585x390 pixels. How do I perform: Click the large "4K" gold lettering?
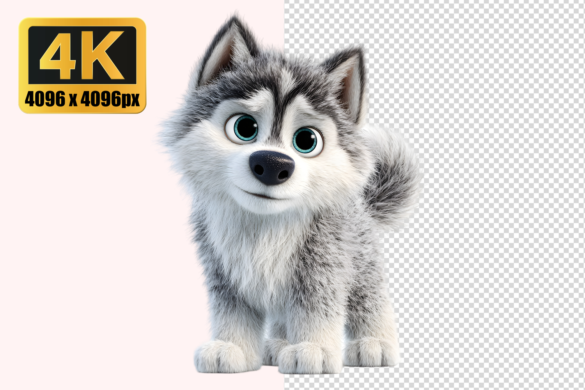pyautogui.click(x=82, y=55)
